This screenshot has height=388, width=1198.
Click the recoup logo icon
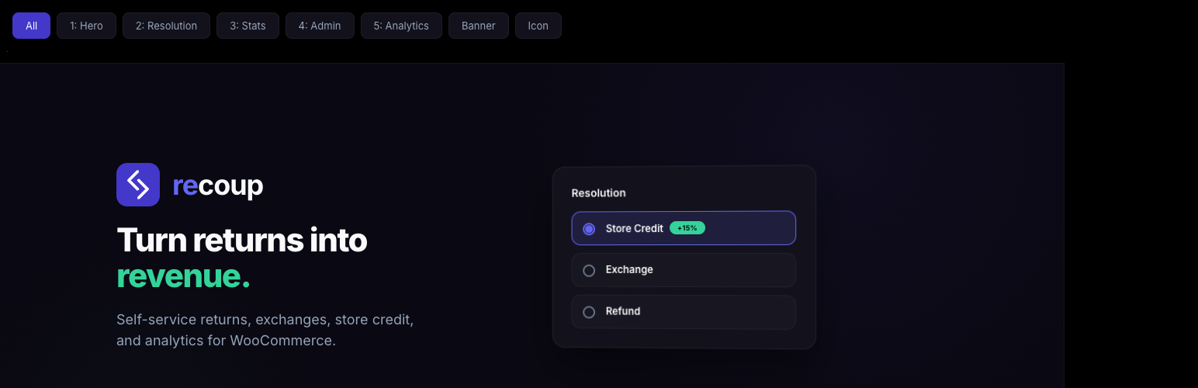138,185
